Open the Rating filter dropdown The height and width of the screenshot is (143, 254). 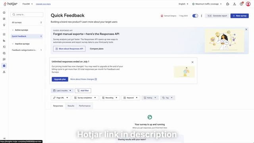[x=150, y=98]
